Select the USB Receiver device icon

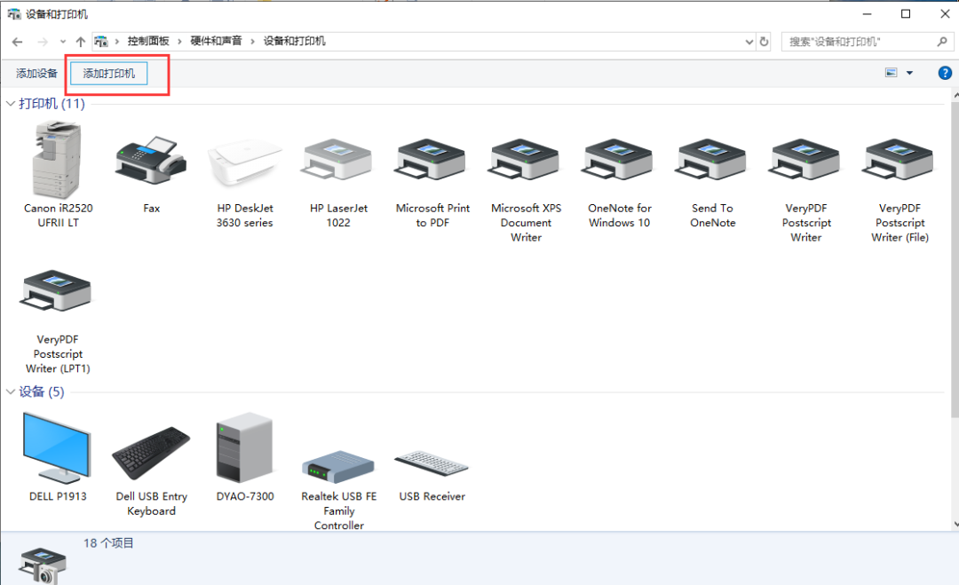coord(432,463)
